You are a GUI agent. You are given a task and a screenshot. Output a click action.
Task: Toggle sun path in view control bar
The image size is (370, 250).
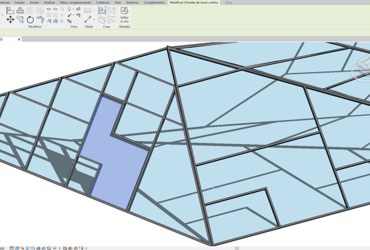point(22,248)
